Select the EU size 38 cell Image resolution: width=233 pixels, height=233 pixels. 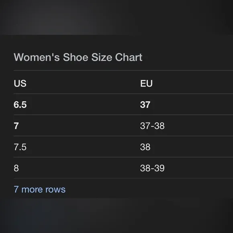click(145, 147)
